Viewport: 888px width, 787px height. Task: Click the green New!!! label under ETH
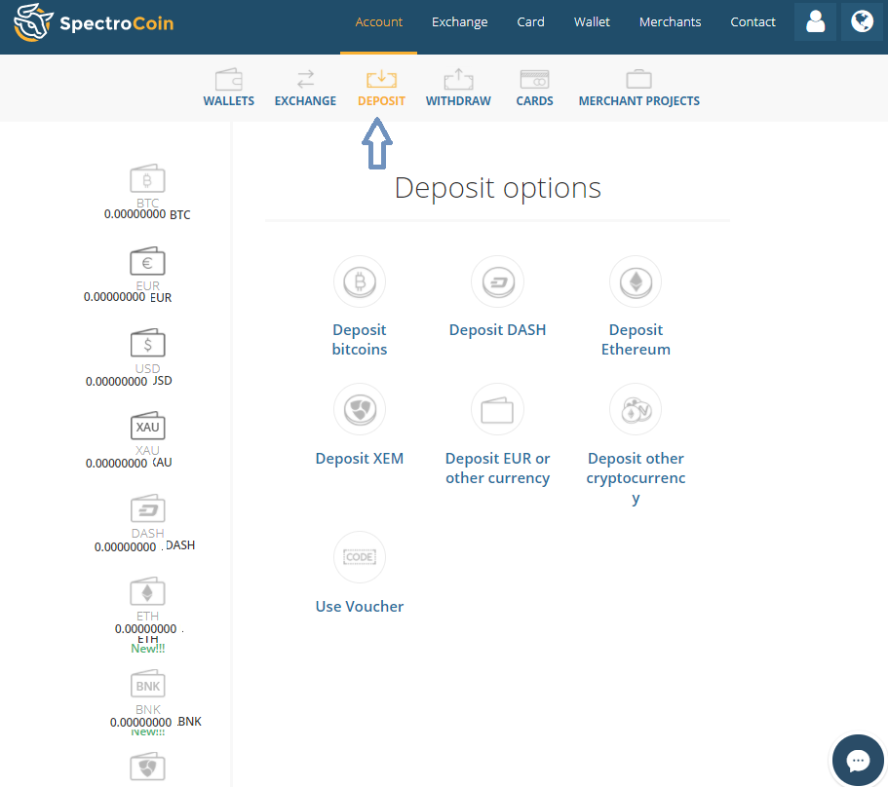pyautogui.click(x=148, y=649)
